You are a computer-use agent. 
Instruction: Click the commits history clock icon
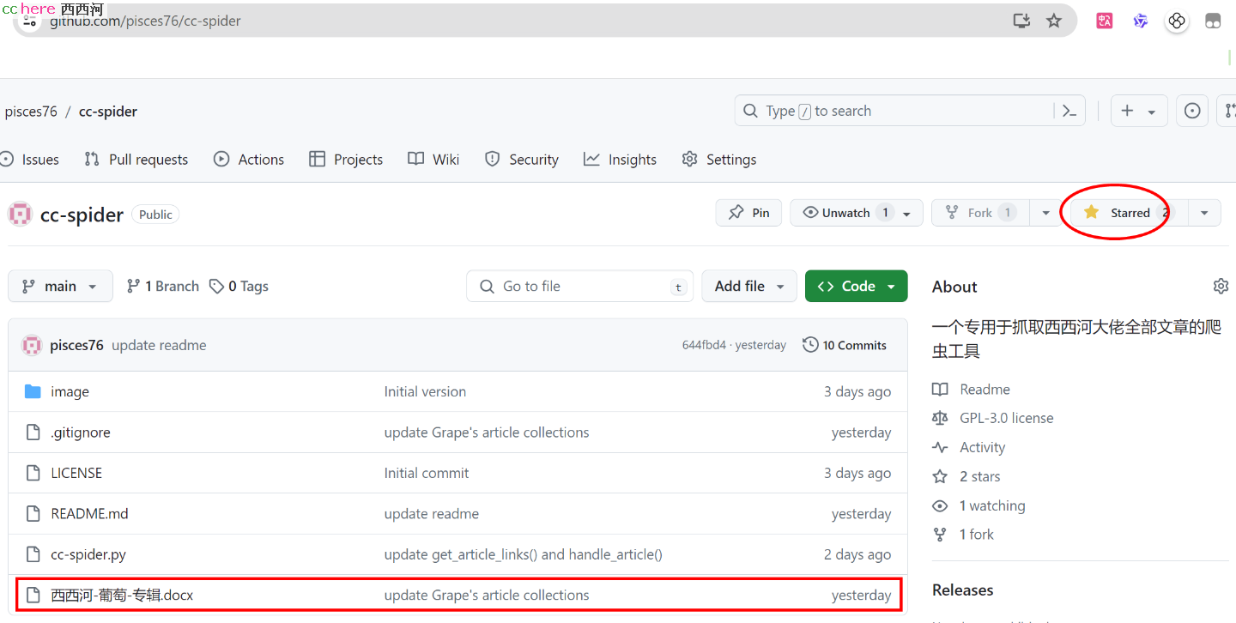click(810, 345)
